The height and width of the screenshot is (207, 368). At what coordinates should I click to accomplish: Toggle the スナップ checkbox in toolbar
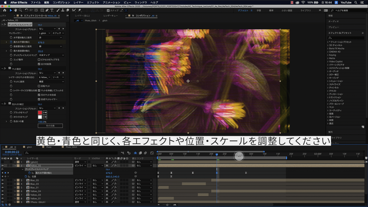coord(108,10)
